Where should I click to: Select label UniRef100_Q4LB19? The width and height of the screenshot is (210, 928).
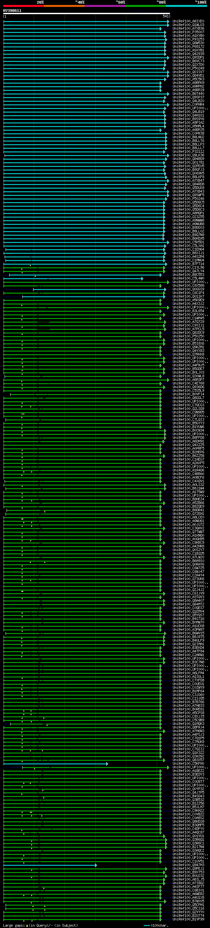(188, 112)
